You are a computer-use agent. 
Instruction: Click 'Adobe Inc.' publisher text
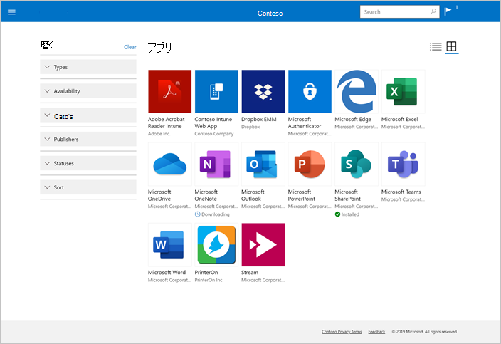[159, 134]
